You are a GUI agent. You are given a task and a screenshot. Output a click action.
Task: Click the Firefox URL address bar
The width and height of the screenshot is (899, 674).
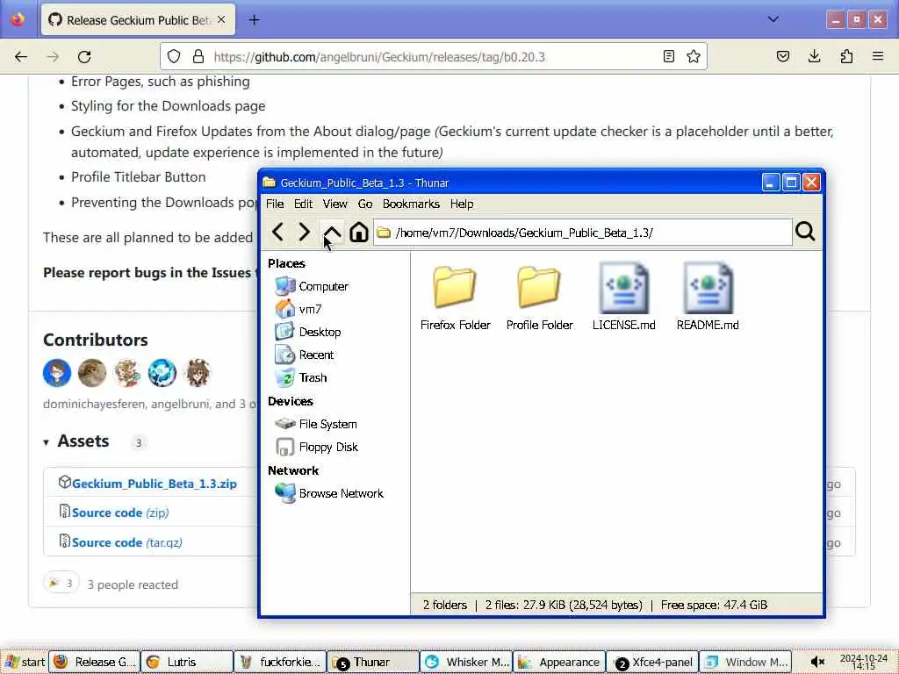[x=434, y=57]
